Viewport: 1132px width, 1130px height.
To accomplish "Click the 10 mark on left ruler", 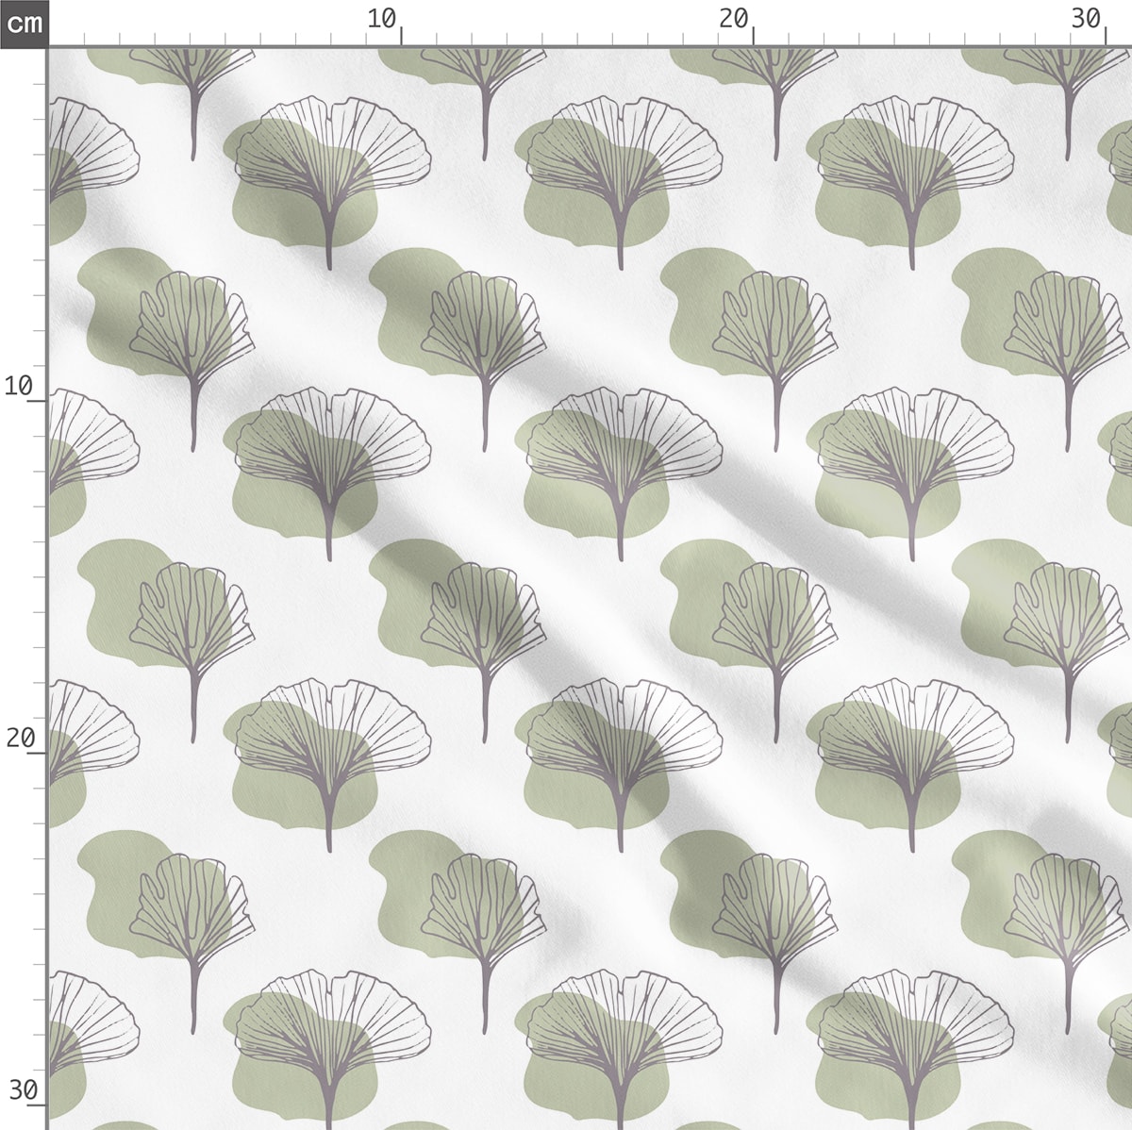I will [19, 386].
